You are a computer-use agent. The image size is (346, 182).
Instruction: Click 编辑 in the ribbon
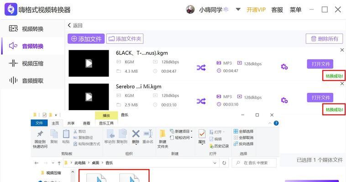pyautogui.click(x=215, y=139)
